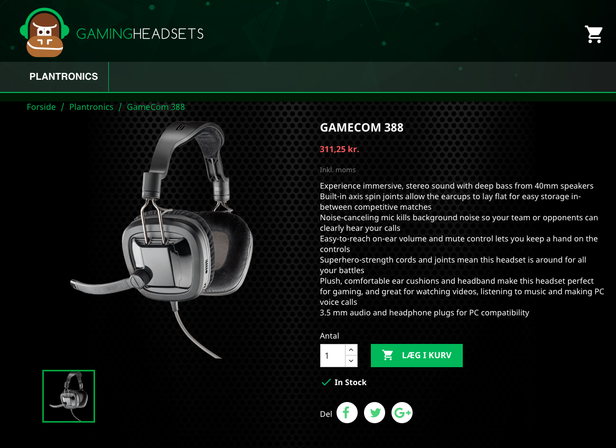Click the GameCom 388 breadcrumb link
The width and height of the screenshot is (616, 448).
[155, 107]
